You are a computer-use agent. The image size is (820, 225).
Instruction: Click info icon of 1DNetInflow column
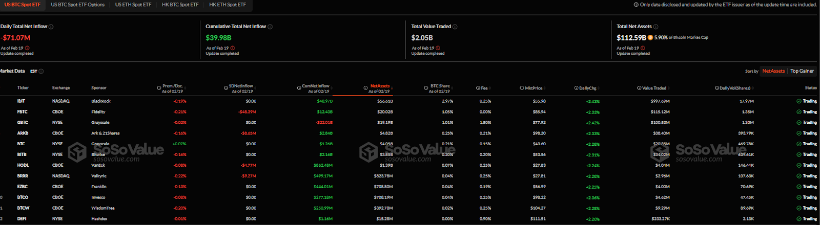tap(225, 88)
